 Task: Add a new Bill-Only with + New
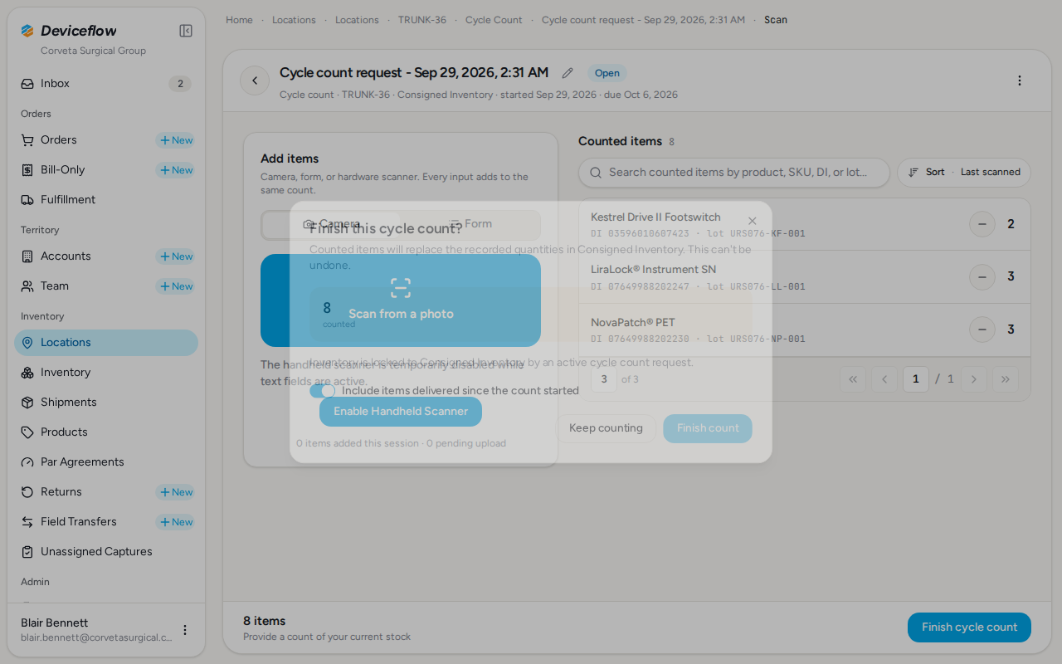click(176, 170)
